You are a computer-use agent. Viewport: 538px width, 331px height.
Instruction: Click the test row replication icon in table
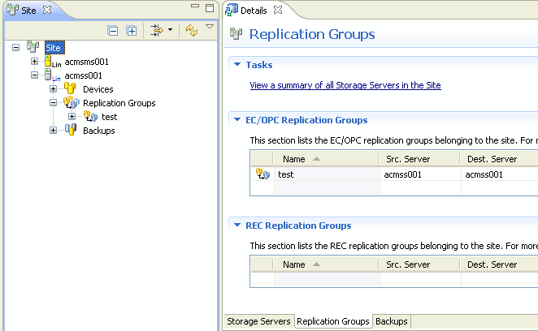(262, 174)
